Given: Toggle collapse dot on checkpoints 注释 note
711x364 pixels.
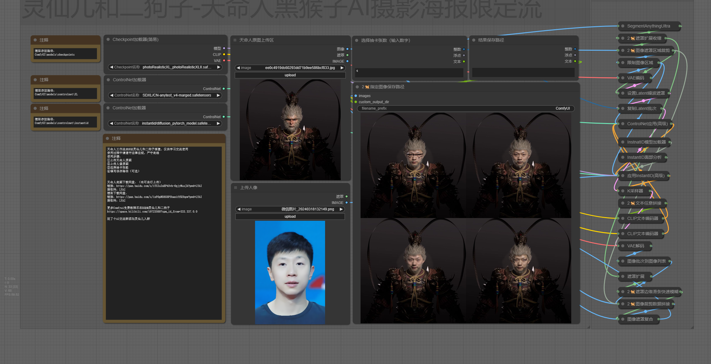Looking at the screenshot, I should (x=35, y=40).
